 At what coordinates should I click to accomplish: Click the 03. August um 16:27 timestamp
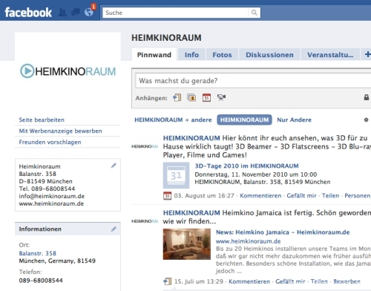(x=204, y=196)
